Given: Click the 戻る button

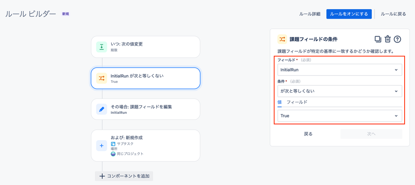Looking at the screenshot, I should coord(308,134).
